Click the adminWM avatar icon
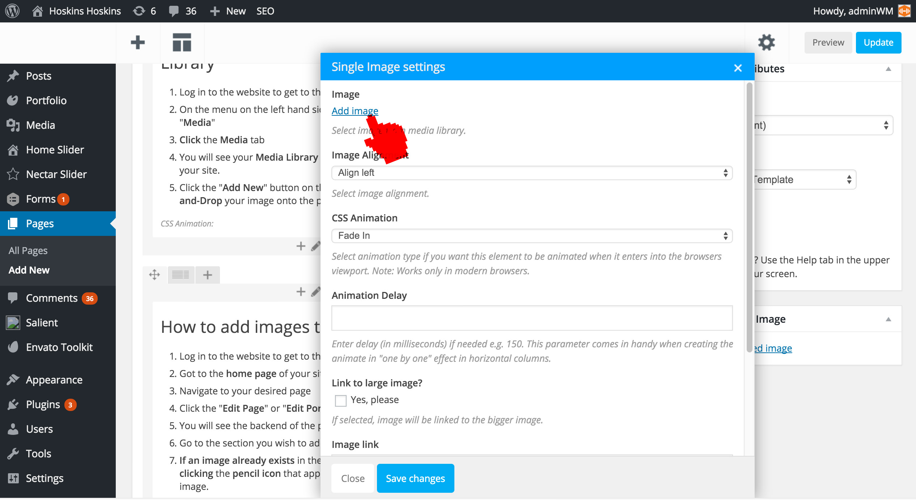The image size is (916, 500). pos(904,11)
